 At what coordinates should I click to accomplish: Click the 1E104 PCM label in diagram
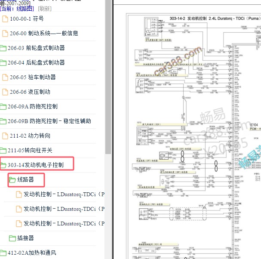pos(255,127)
